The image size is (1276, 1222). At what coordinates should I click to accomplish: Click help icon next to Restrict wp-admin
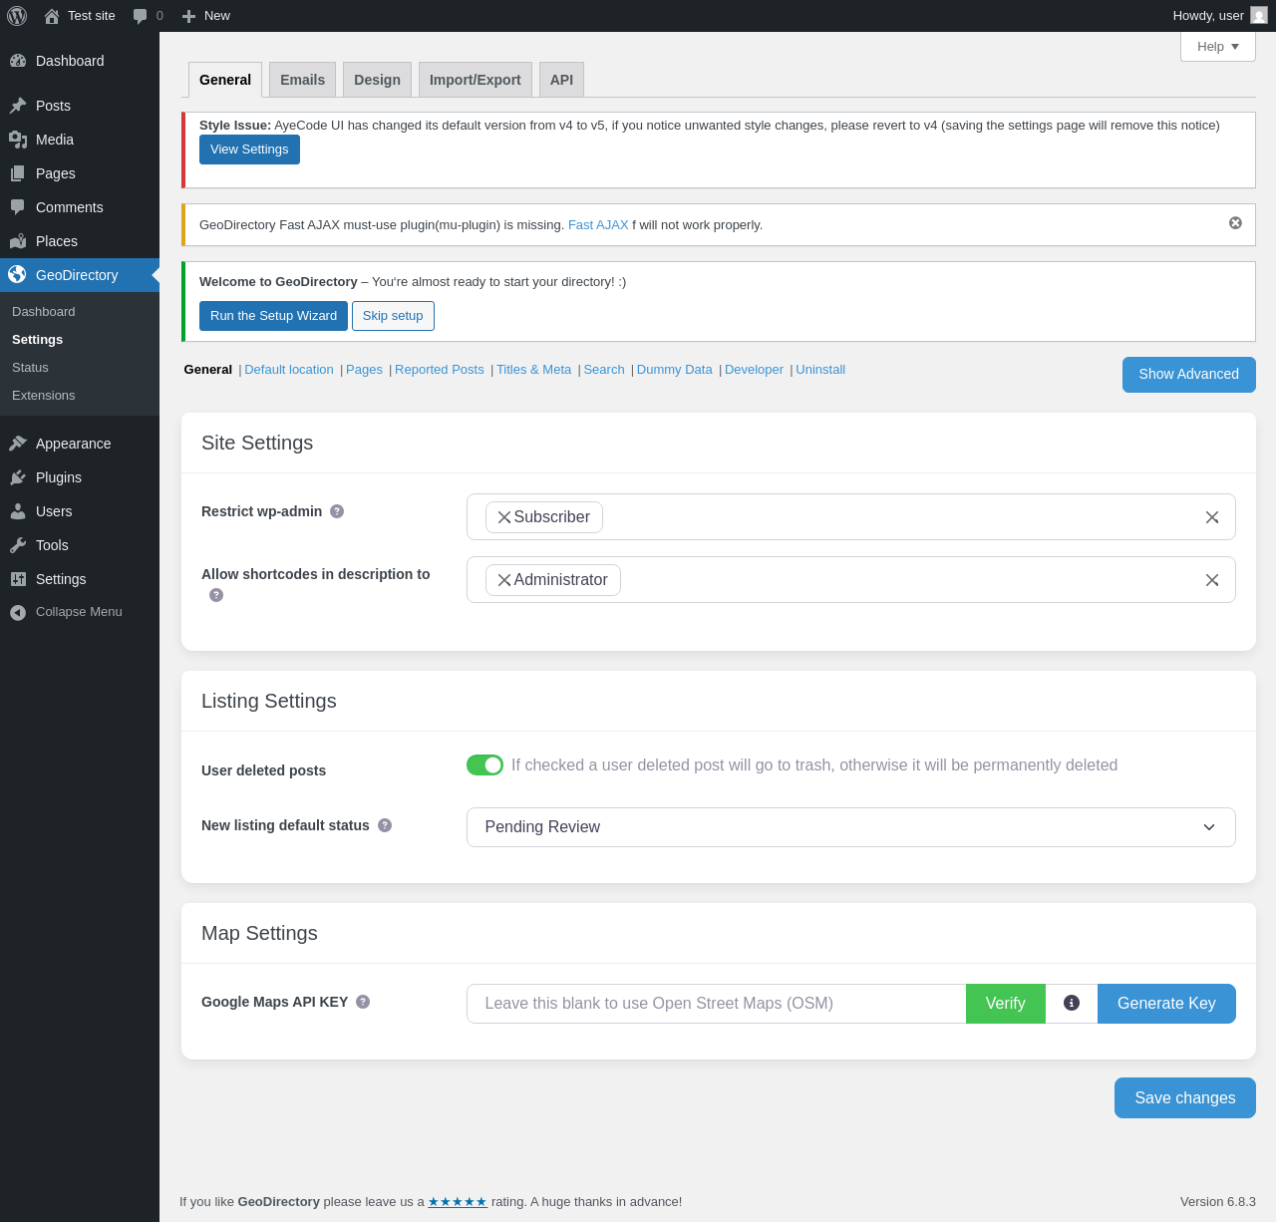click(337, 511)
